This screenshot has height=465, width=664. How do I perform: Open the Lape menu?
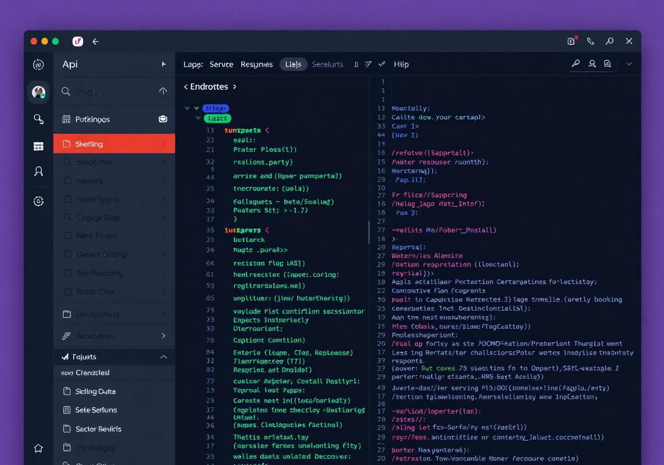click(x=193, y=64)
